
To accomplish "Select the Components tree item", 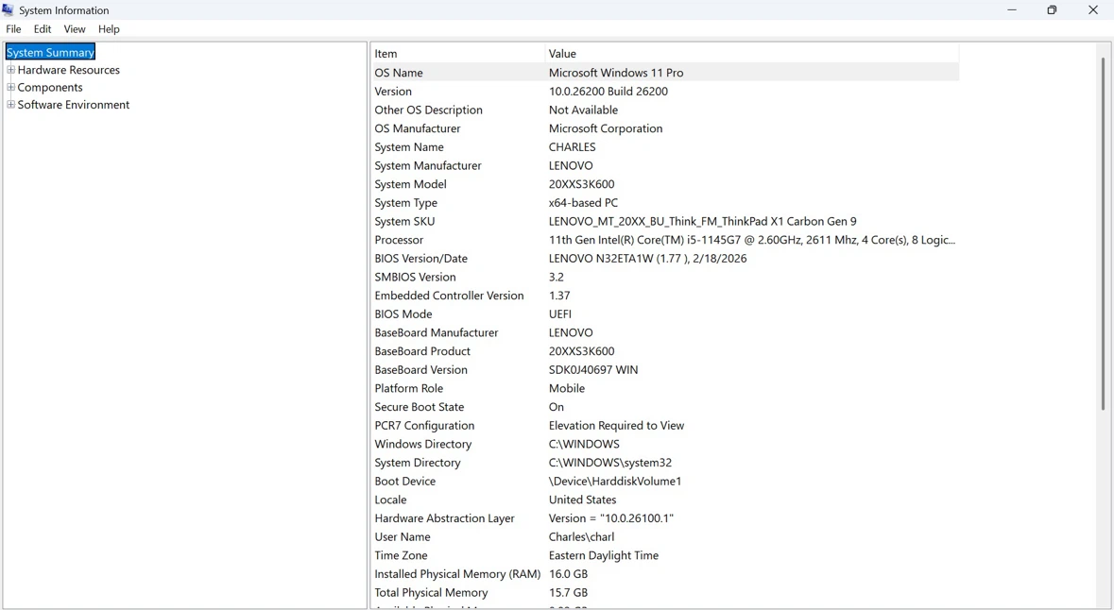I will pos(50,88).
